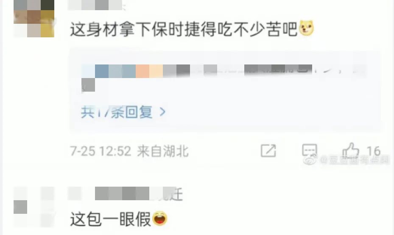Like the comment with thumbs-up icon

(351, 150)
